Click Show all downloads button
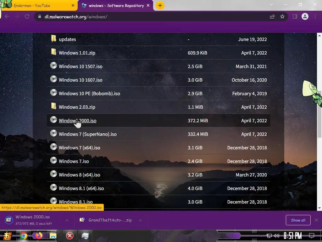 pos(298,220)
